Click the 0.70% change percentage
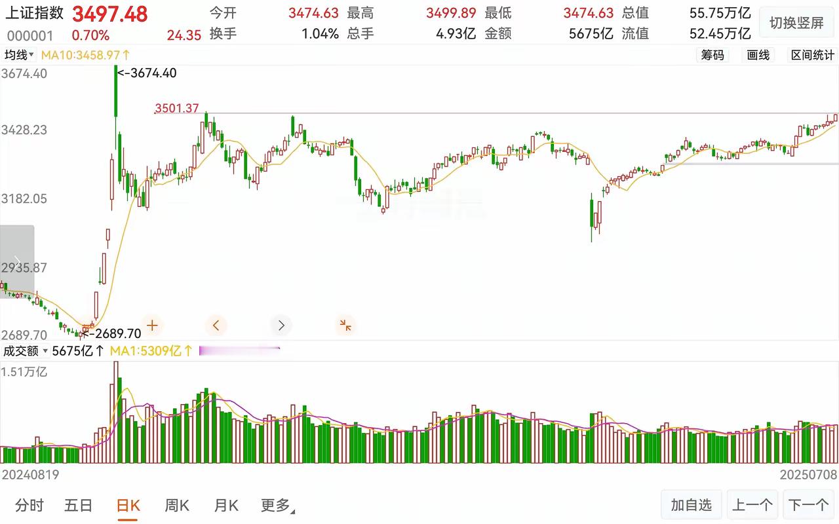 [x=90, y=35]
